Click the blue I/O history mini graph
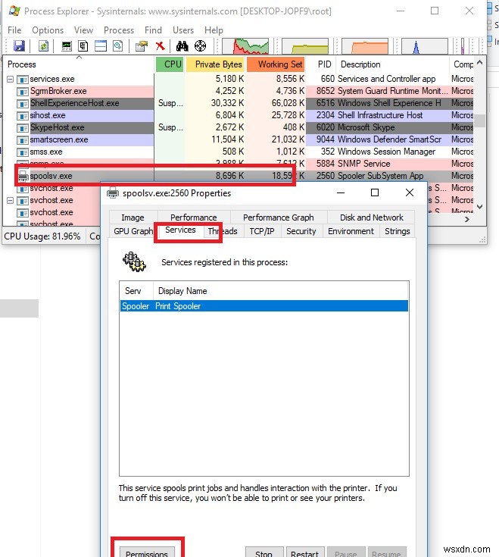Viewport: 499px width, 557px height. pyautogui.click(x=425, y=46)
